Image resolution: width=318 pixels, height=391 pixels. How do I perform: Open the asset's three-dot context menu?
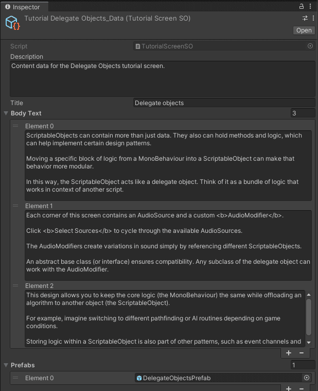312,18
